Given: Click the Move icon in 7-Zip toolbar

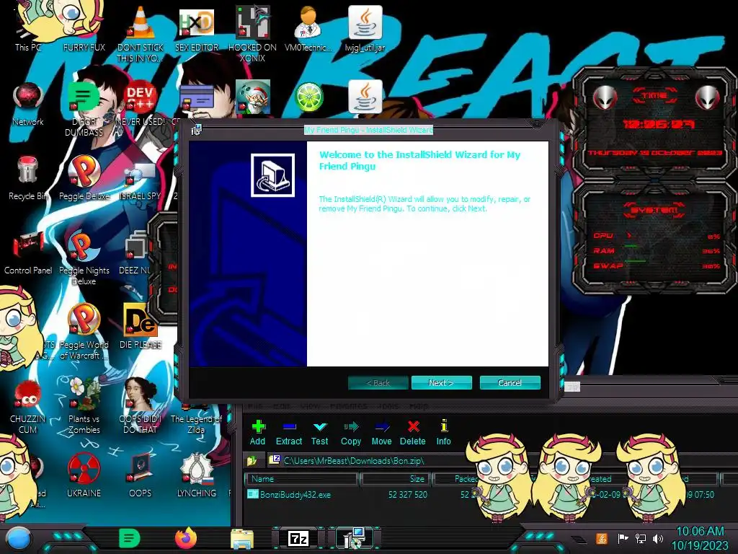Looking at the screenshot, I should tap(382, 433).
